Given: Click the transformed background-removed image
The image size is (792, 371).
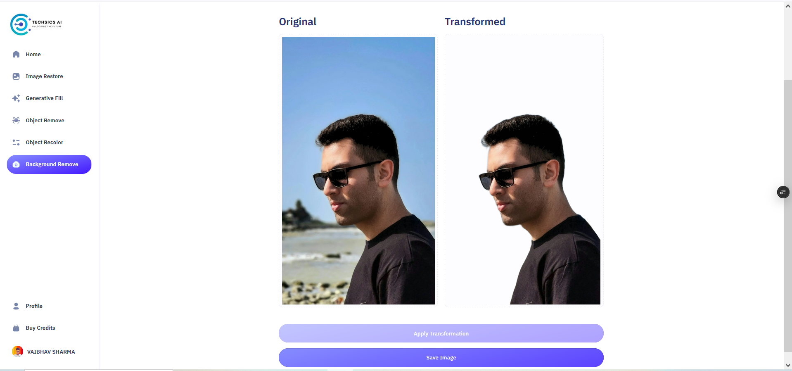Looking at the screenshot, I should pos(524,171).
